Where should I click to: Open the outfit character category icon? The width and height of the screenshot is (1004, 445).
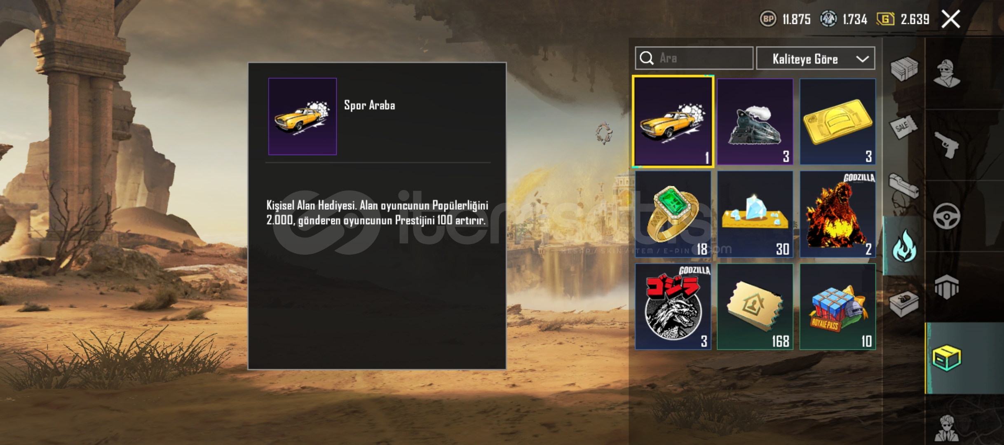947,73
